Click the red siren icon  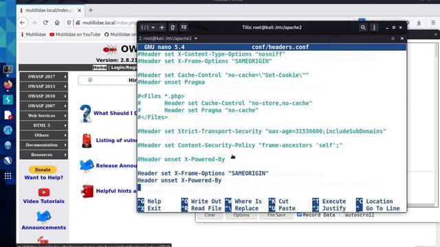87,140
